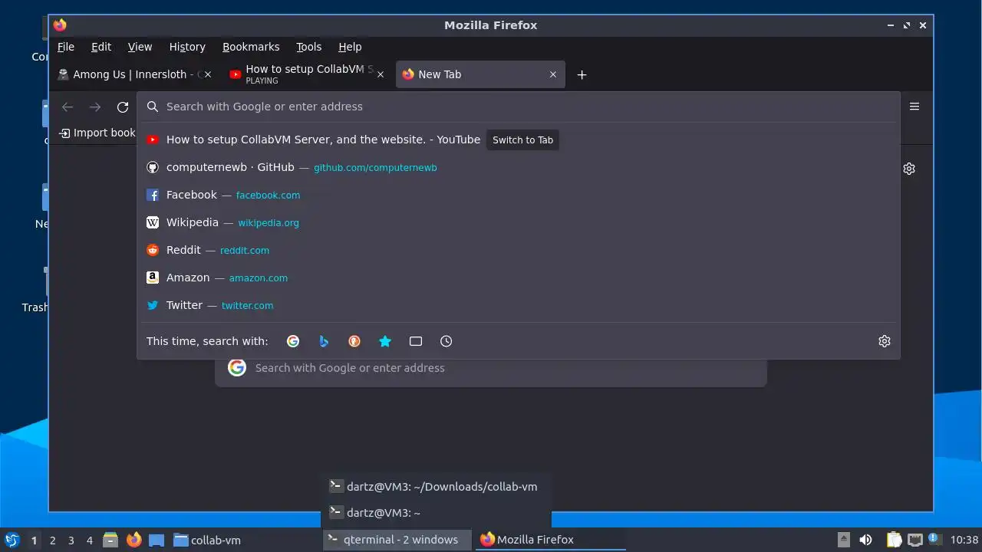This screenshot has width=982, height=552.
Task: Reload the current page
Action: [123, 107]
